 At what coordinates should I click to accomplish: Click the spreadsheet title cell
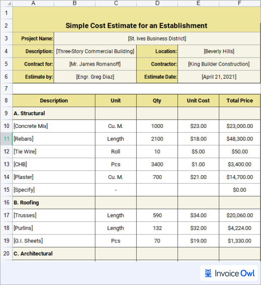point(136,26)
